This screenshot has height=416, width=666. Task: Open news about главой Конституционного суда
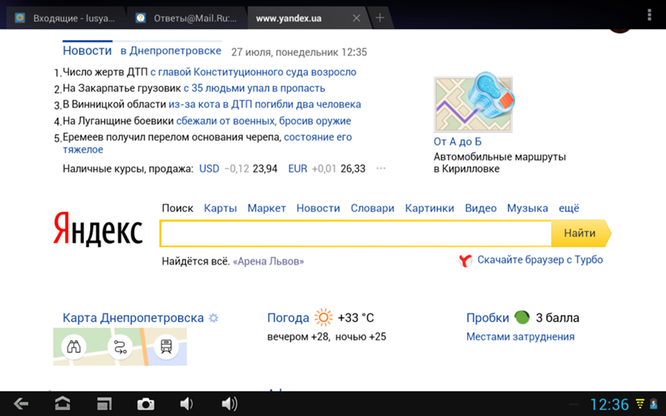click(x=253, y=72)
